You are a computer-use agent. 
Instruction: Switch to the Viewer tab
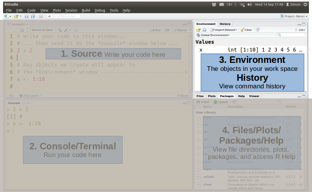click(x=254, y=96)
